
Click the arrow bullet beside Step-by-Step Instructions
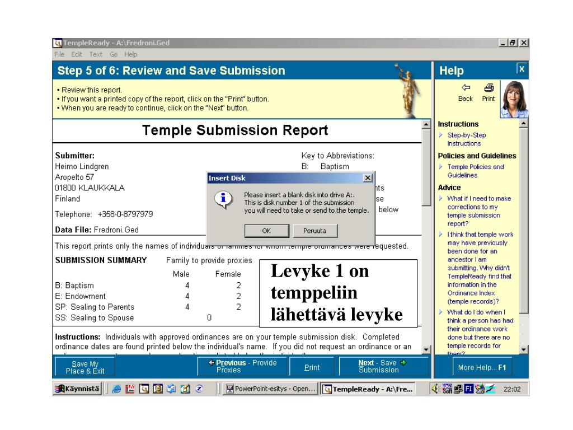pos(441,135)
